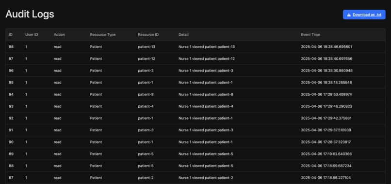
Task: Click log ID 97
Action: click(x=11, y=58)
